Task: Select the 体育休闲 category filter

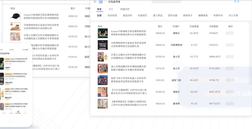Action: click(218, 15)
